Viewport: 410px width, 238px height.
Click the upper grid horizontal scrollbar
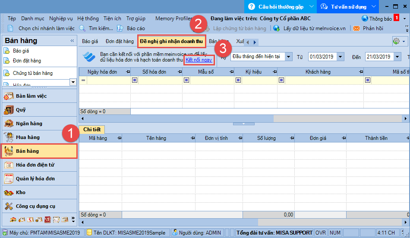(x=244, y=119)
